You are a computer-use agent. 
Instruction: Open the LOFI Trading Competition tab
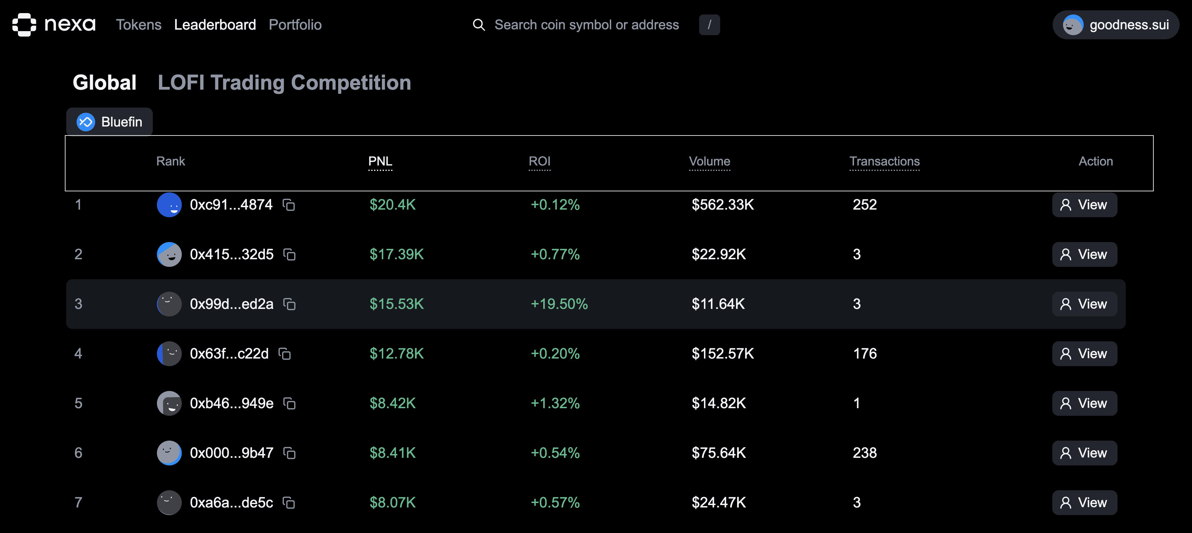[284, 83]
